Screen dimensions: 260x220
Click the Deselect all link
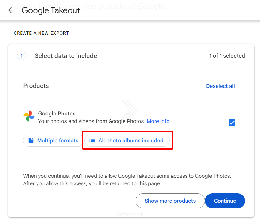pos(220,86)
